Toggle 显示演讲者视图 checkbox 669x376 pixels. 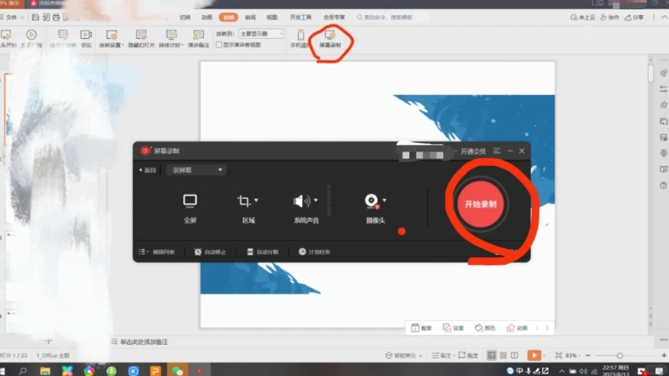click(x=218, y=45)
